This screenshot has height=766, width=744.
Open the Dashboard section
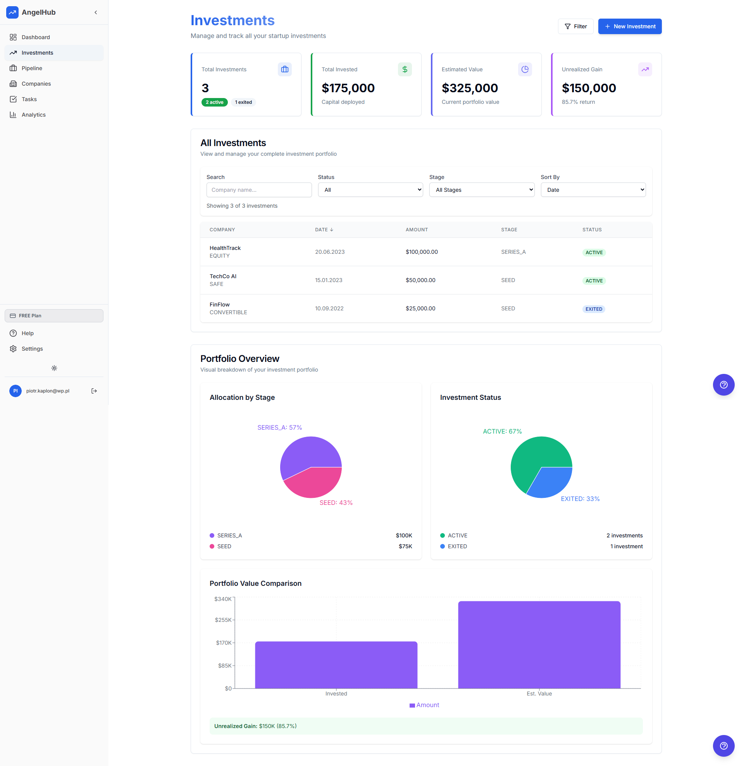click(36, 37)
